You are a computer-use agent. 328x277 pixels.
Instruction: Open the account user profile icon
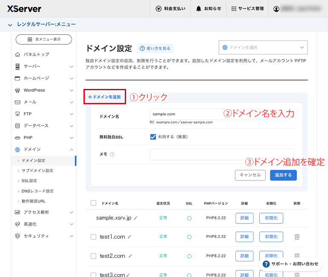(x=276, y=9)
